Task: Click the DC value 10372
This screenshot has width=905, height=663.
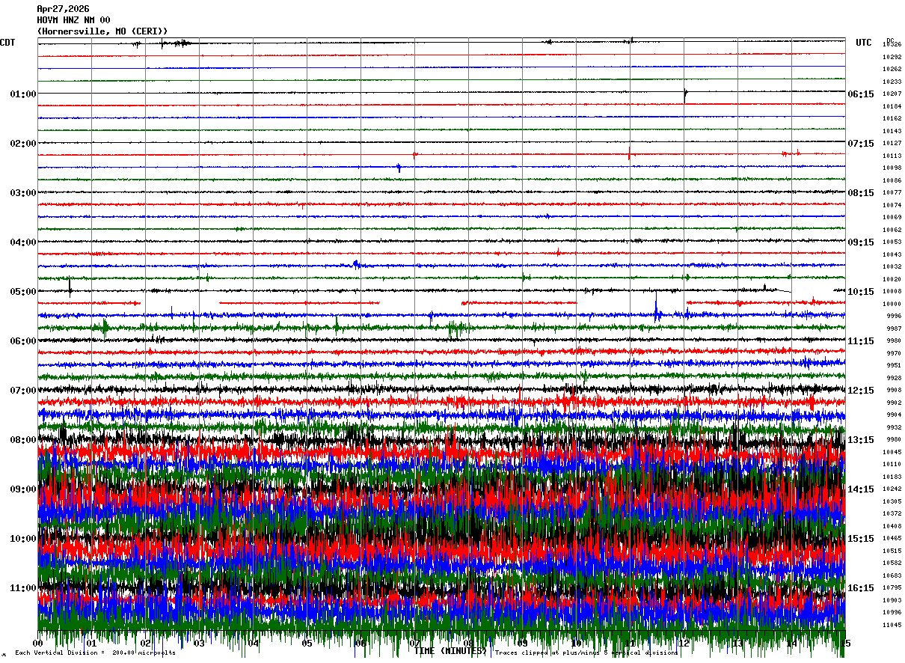Action: click(892, 514)
